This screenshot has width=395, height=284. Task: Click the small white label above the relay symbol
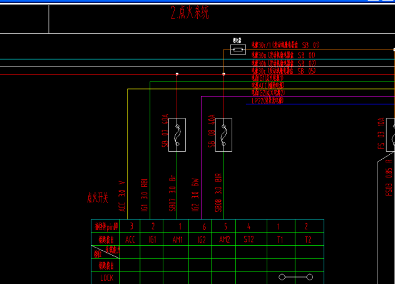tap(237, 40)
